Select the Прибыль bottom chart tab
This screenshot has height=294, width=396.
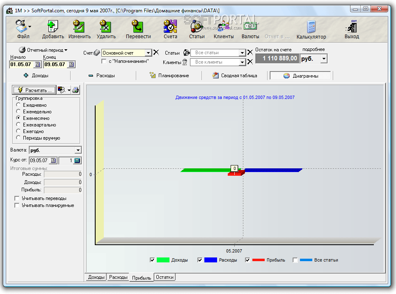point(142,278)
